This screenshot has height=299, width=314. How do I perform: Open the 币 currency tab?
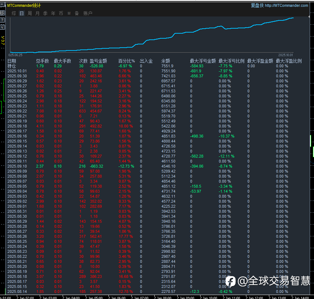coord(61,13)
